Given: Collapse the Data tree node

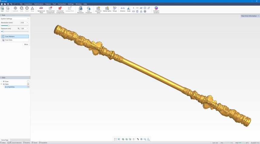Looking at the screenshot, I should tap(2, 84).
